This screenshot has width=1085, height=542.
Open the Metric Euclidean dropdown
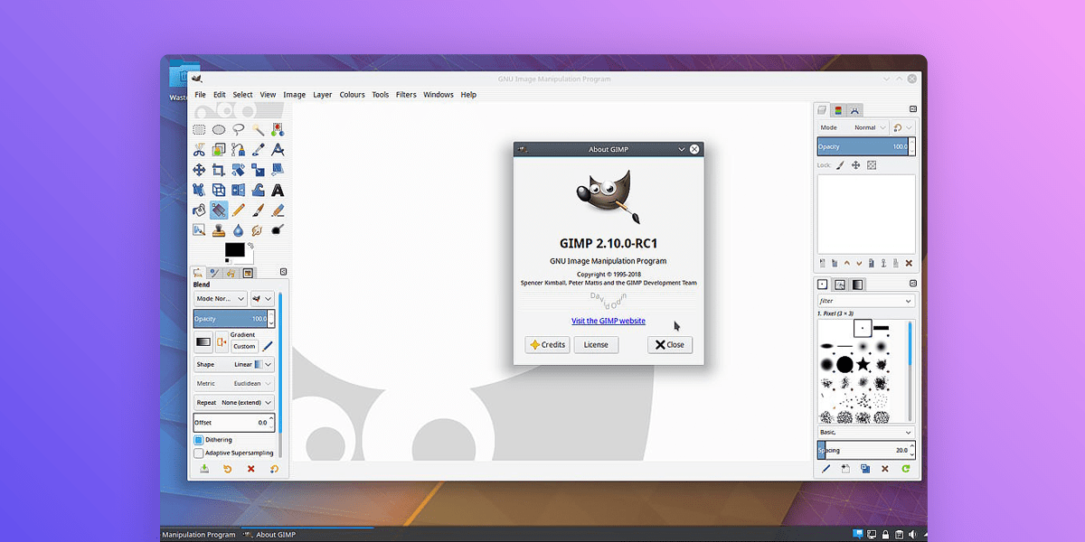pyautogui.click(x=234, y=383)
